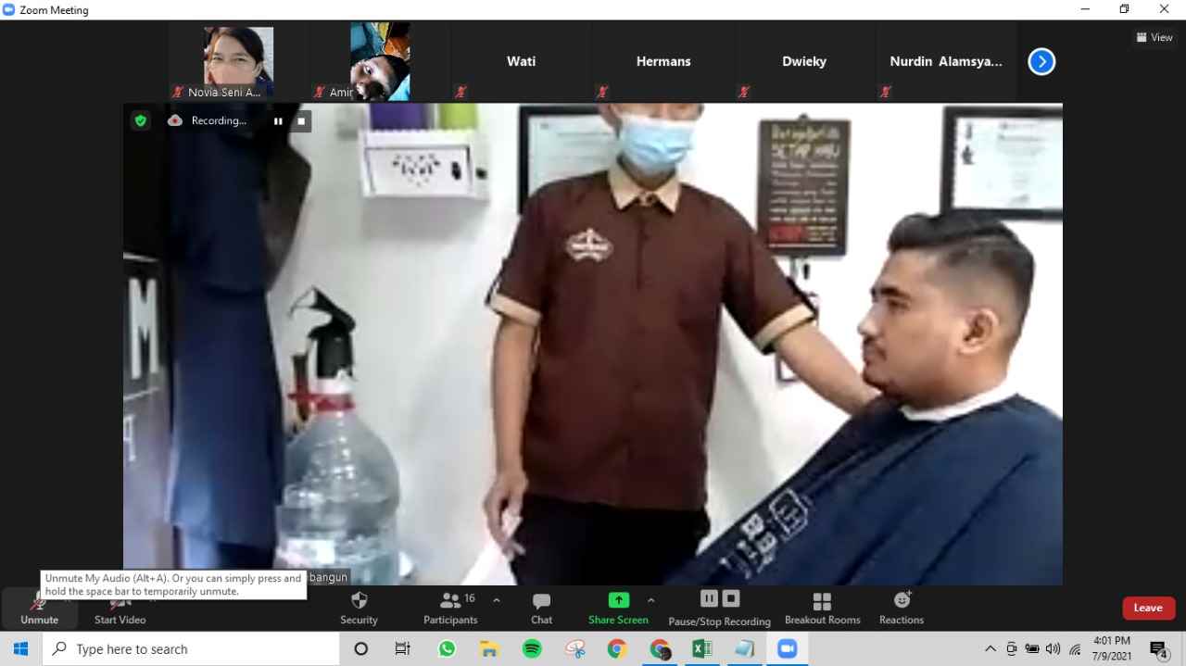Show next participants with blue arrow

[x=1041, y=61]
